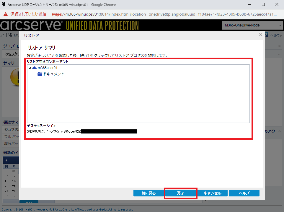
Task: Select day 20 in the calendar
Action: tap(6, 186)
